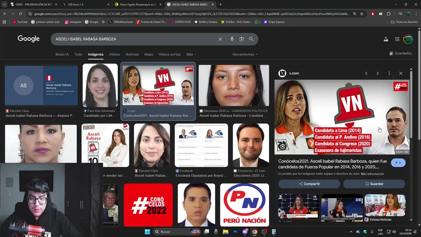Image resolution: width=421 pixels, height=237 pixels.
Task: Reload the current page
Action: pos(20,14)
